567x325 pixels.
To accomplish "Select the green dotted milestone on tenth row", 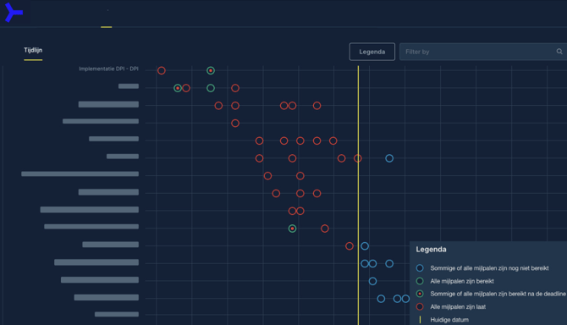I will point(292,229).
